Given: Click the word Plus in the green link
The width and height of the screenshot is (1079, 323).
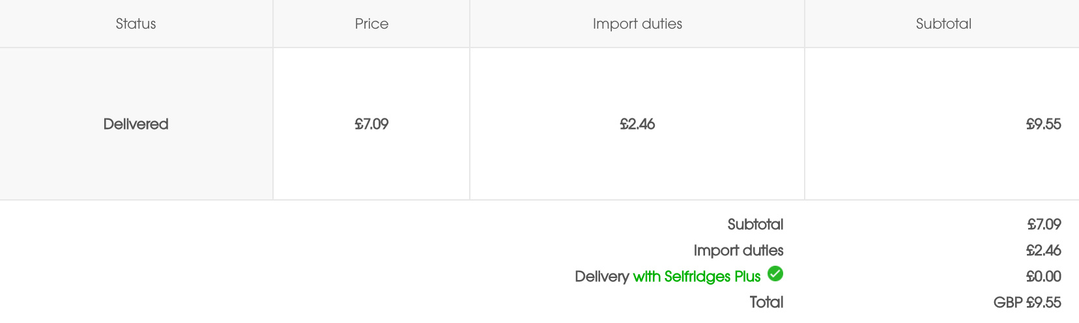Looking at the screenshot, I should [x=747, y=276].
